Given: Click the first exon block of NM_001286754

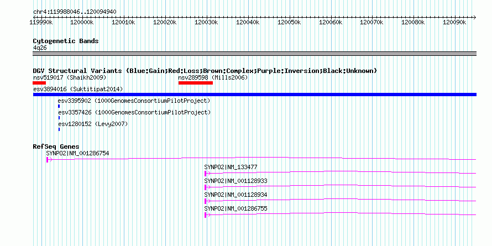Looking at the screenshot, I should pos(47,160).
